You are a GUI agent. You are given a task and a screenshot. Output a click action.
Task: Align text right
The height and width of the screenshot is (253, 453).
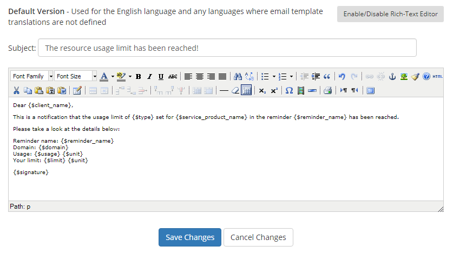(x=211, y=76)
